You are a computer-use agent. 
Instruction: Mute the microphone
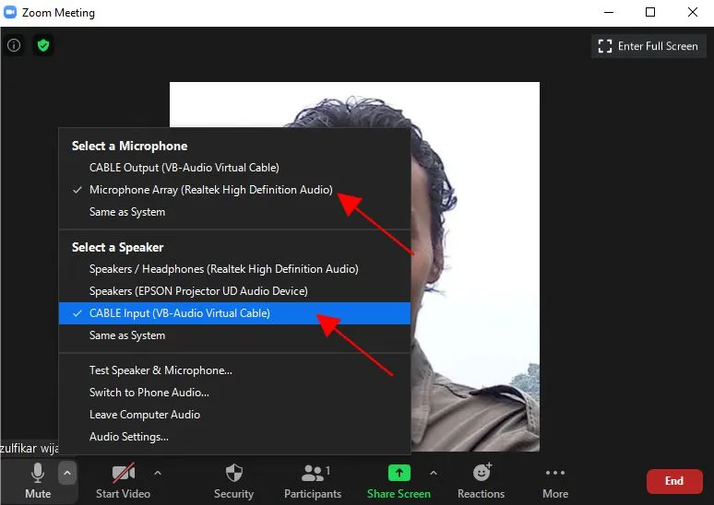pos(38,481)
